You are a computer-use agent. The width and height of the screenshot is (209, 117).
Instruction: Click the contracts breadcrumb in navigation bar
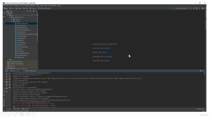tap(33, 8)
